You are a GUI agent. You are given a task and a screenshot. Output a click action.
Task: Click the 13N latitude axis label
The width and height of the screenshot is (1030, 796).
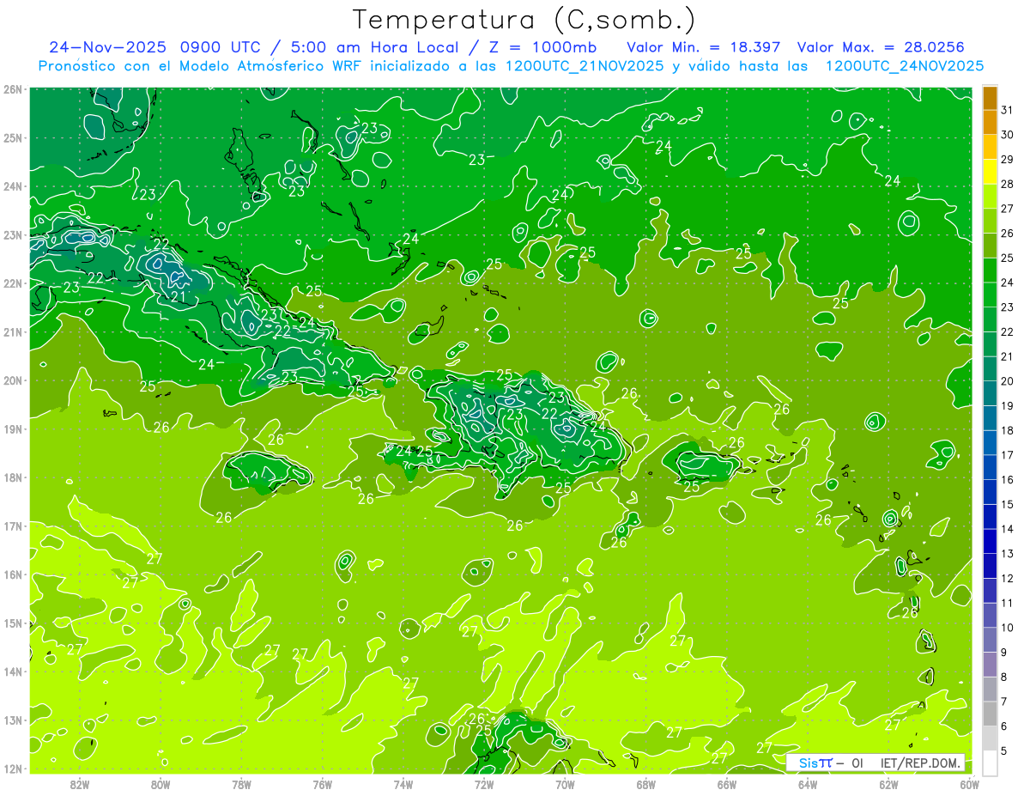[13, 720]
